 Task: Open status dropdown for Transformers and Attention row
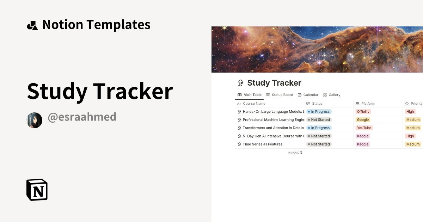click(319, 128)
